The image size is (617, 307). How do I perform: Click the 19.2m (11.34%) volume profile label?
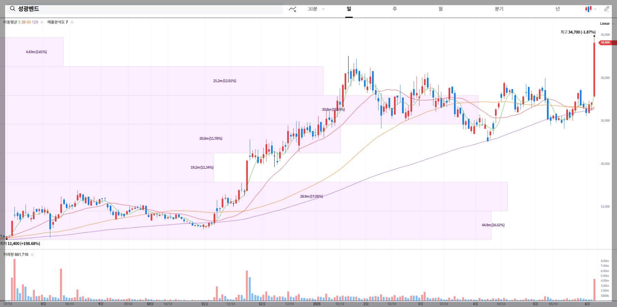(x=202, y=168)
